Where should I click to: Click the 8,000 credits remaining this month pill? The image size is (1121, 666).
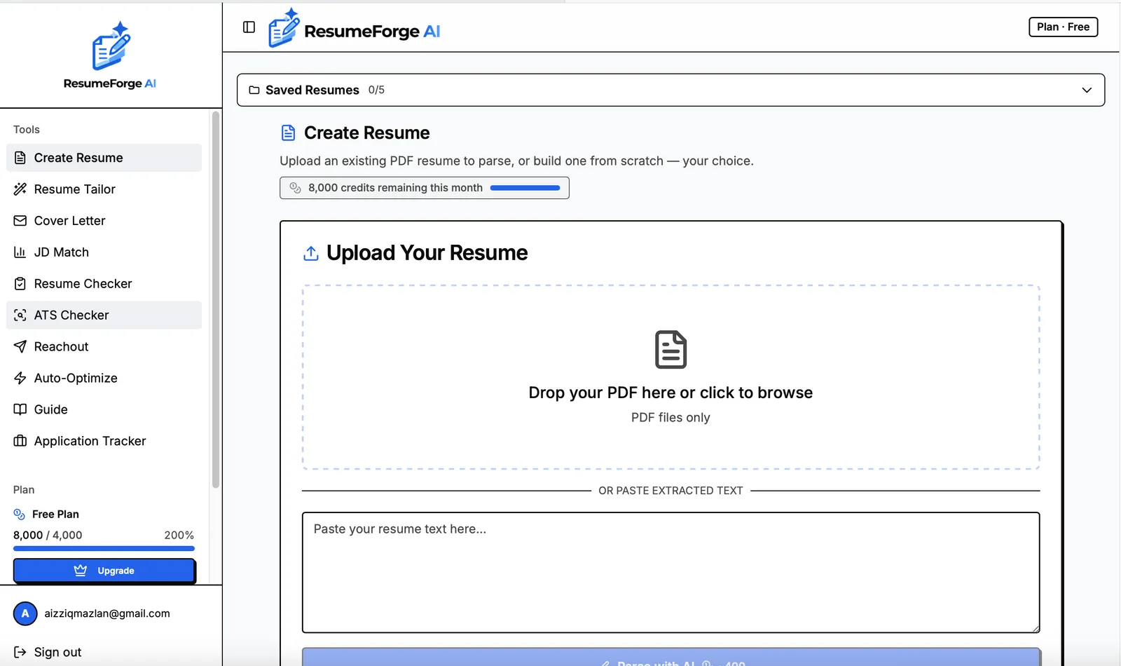point(425,188)
